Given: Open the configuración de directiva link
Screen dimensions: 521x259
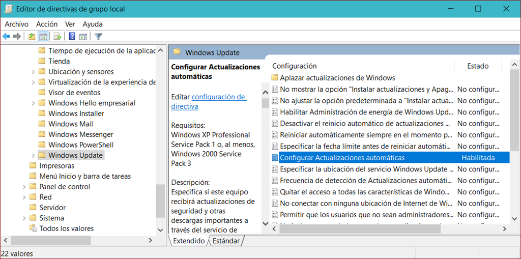Looking at the screenshot, I should click(x=209, y=102).
